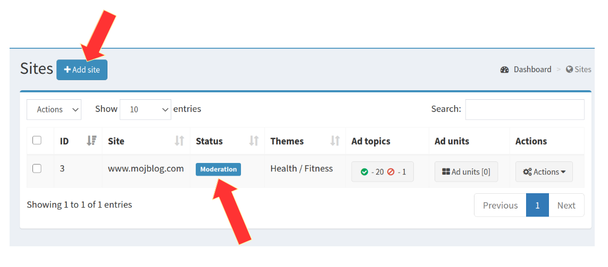Click red blocked ad topics icon
This screenshot has width=608, height=267.
click(x=390, y=172)
